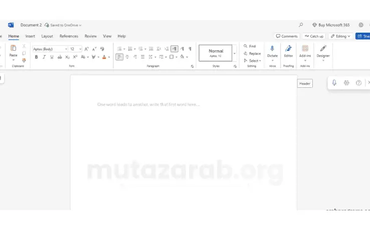Viewport: 370px width, 230px height.
Task: Increase the paragraph indent
Action: [x=166, y=49]
